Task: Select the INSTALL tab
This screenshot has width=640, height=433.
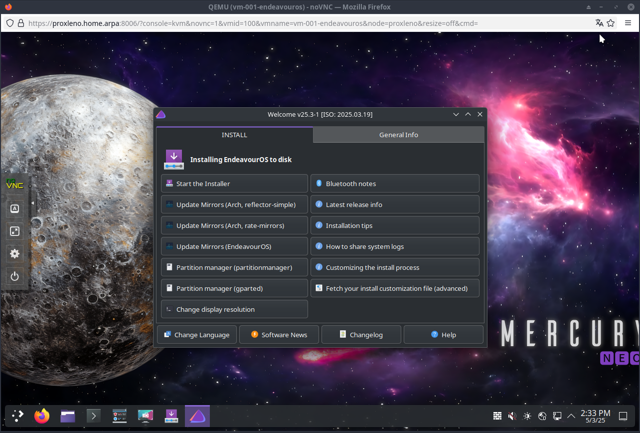Action: pos(234,135)
